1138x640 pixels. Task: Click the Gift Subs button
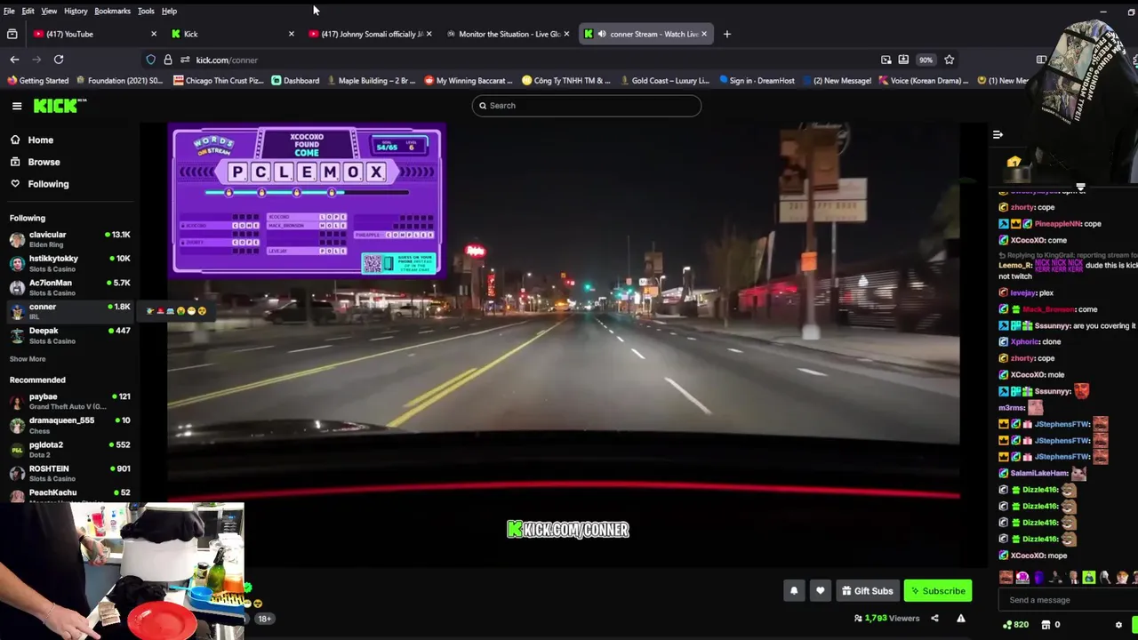(868, 591)
